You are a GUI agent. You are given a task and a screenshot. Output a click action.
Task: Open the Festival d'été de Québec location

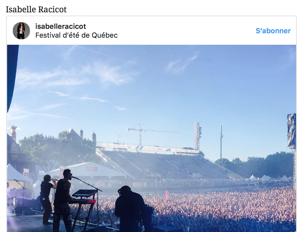[x=77, y=35]
